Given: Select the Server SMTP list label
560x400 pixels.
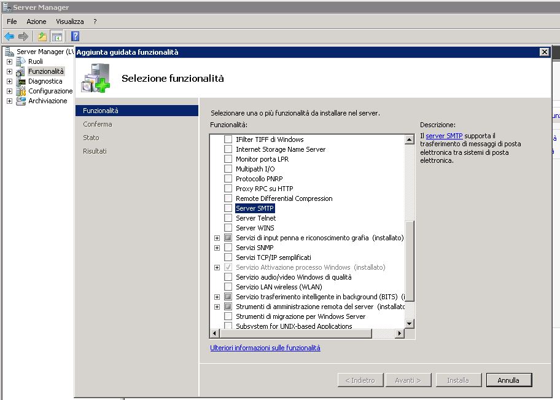Looking at the screenshot, I should click(255, 208).
